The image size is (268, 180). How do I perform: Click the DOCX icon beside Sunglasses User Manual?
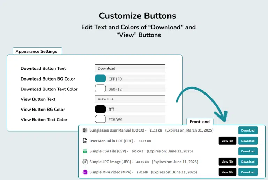pos(85,130)
